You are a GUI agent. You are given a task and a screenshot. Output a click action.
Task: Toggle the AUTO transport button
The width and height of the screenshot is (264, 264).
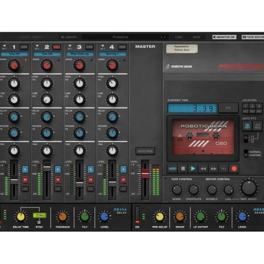[x=172, y=168]
